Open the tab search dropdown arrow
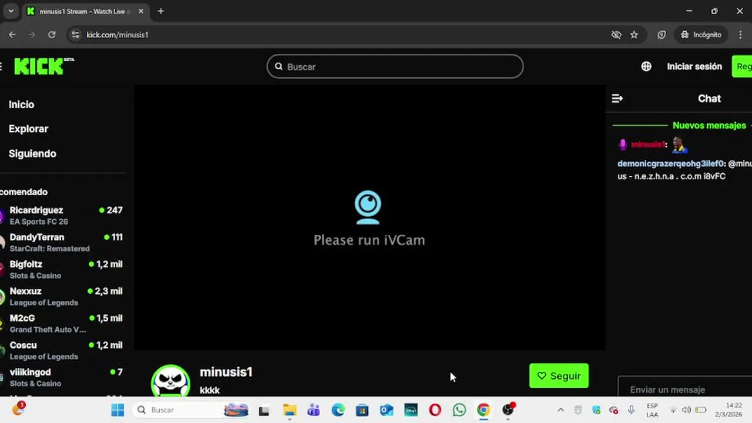 pyautogui.click(x=11, y=11)
